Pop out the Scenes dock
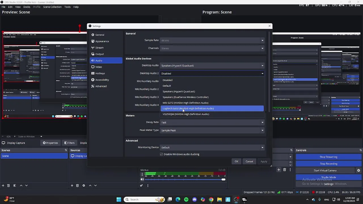Screen dimensions: 363x204 tap(66, 150)
